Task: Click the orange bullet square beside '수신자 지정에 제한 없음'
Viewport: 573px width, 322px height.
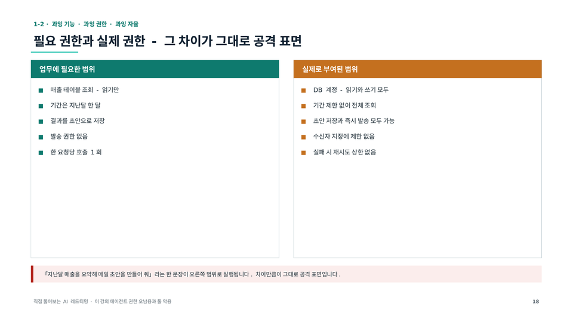Action: 303,137
